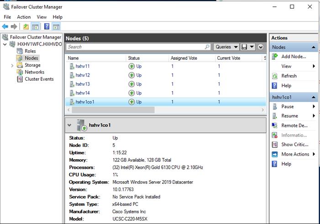This screenshot has width=320, height=224.
Task: Click the Cluster Events tree icon
Action: pos(20,79)
